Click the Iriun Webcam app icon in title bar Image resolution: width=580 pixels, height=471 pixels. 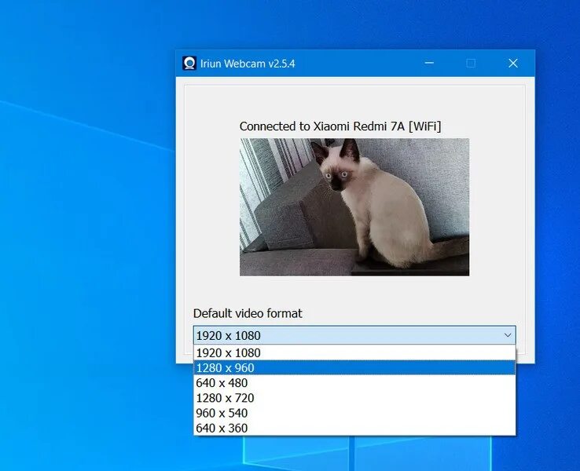tap(189, 63)
